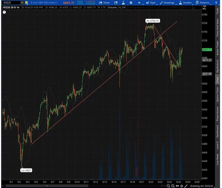Image resolution: width=222 pixels, height=188 pixels.
Task: Open the Times And Sales side tab
Action: [218, 28]
